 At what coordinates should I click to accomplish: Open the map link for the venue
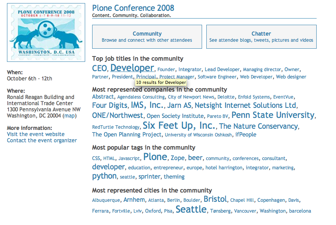coord(70,116)
